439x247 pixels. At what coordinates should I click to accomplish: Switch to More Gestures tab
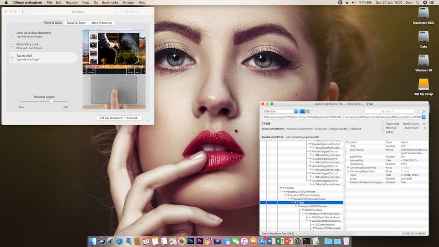coord(102,23)
